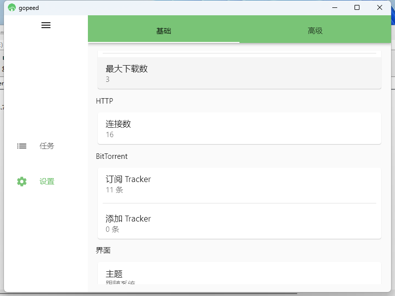
Task: Switch to the 基础 settings tab
Action: pyautogui.click(x=163, y=30)
